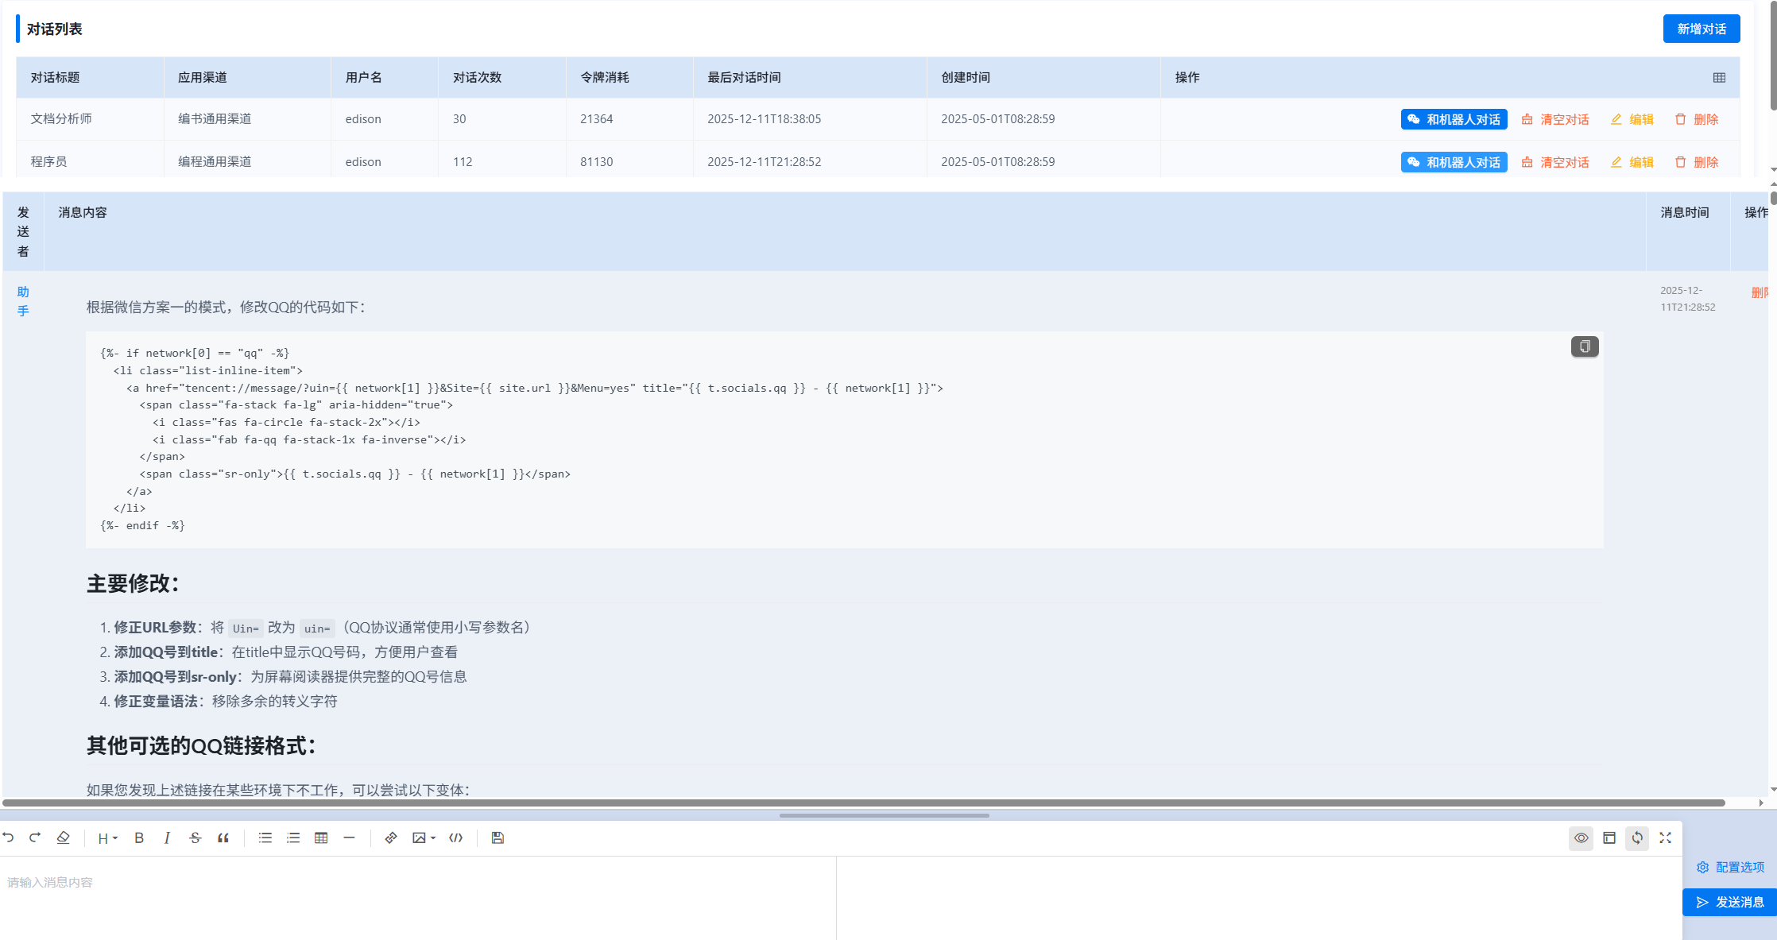
Task: Click the blockquote icon in the toolbar
Action: [223, 837]
